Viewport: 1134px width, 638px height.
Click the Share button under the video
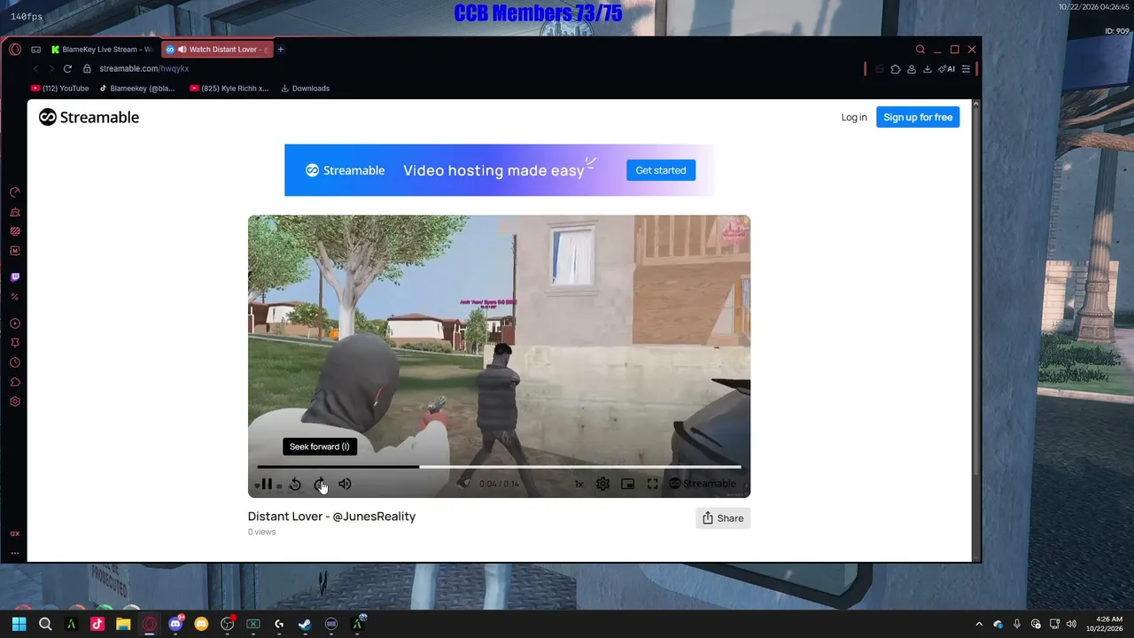tap(723, 518)
